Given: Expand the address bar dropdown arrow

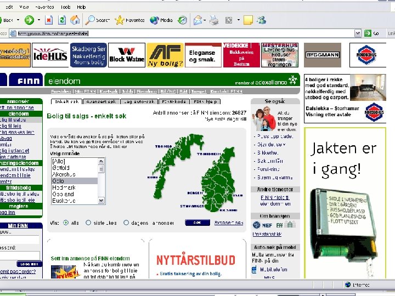Looking at the screenshot, I should [x=358, y=33].
